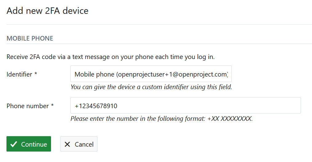
Task: Select the "Add new 2FA device" heading
Action: click(47, 11)
